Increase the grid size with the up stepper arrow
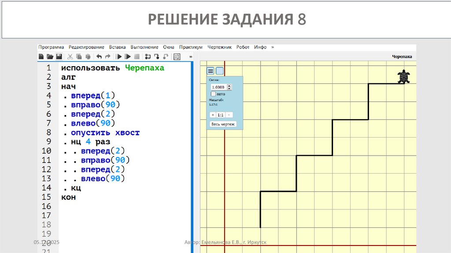The height and width of the screenshot is (253, 451). 229,86
